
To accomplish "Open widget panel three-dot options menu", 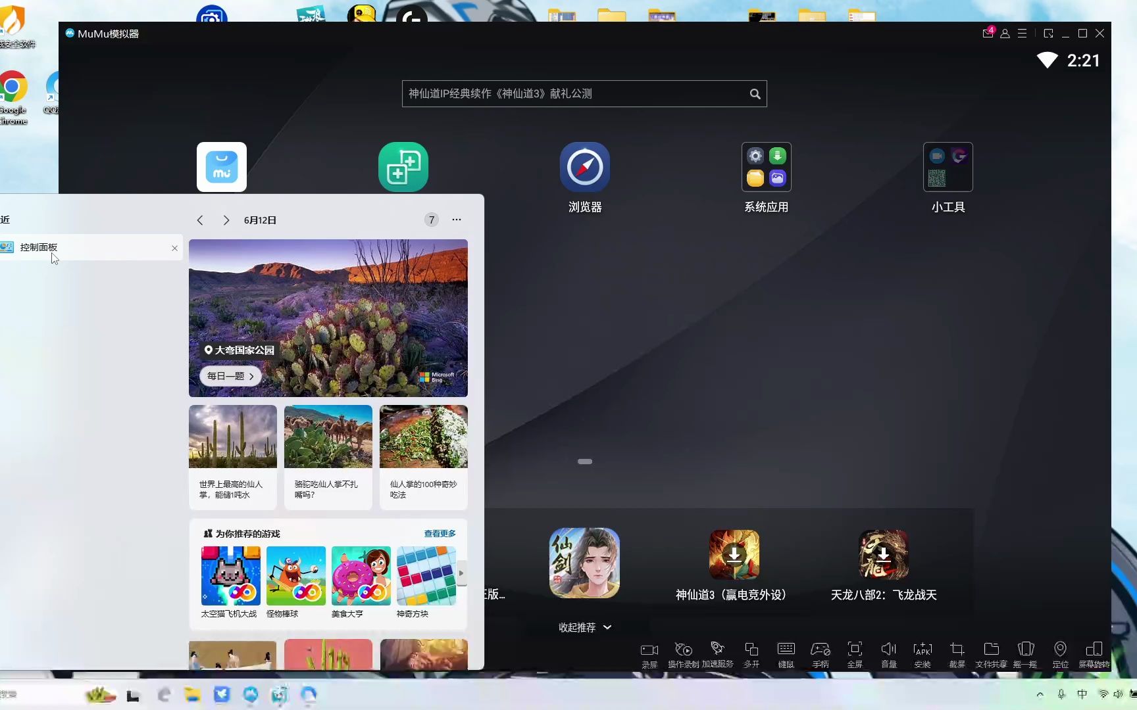I will pyautogui.click(x=457, y=220).
